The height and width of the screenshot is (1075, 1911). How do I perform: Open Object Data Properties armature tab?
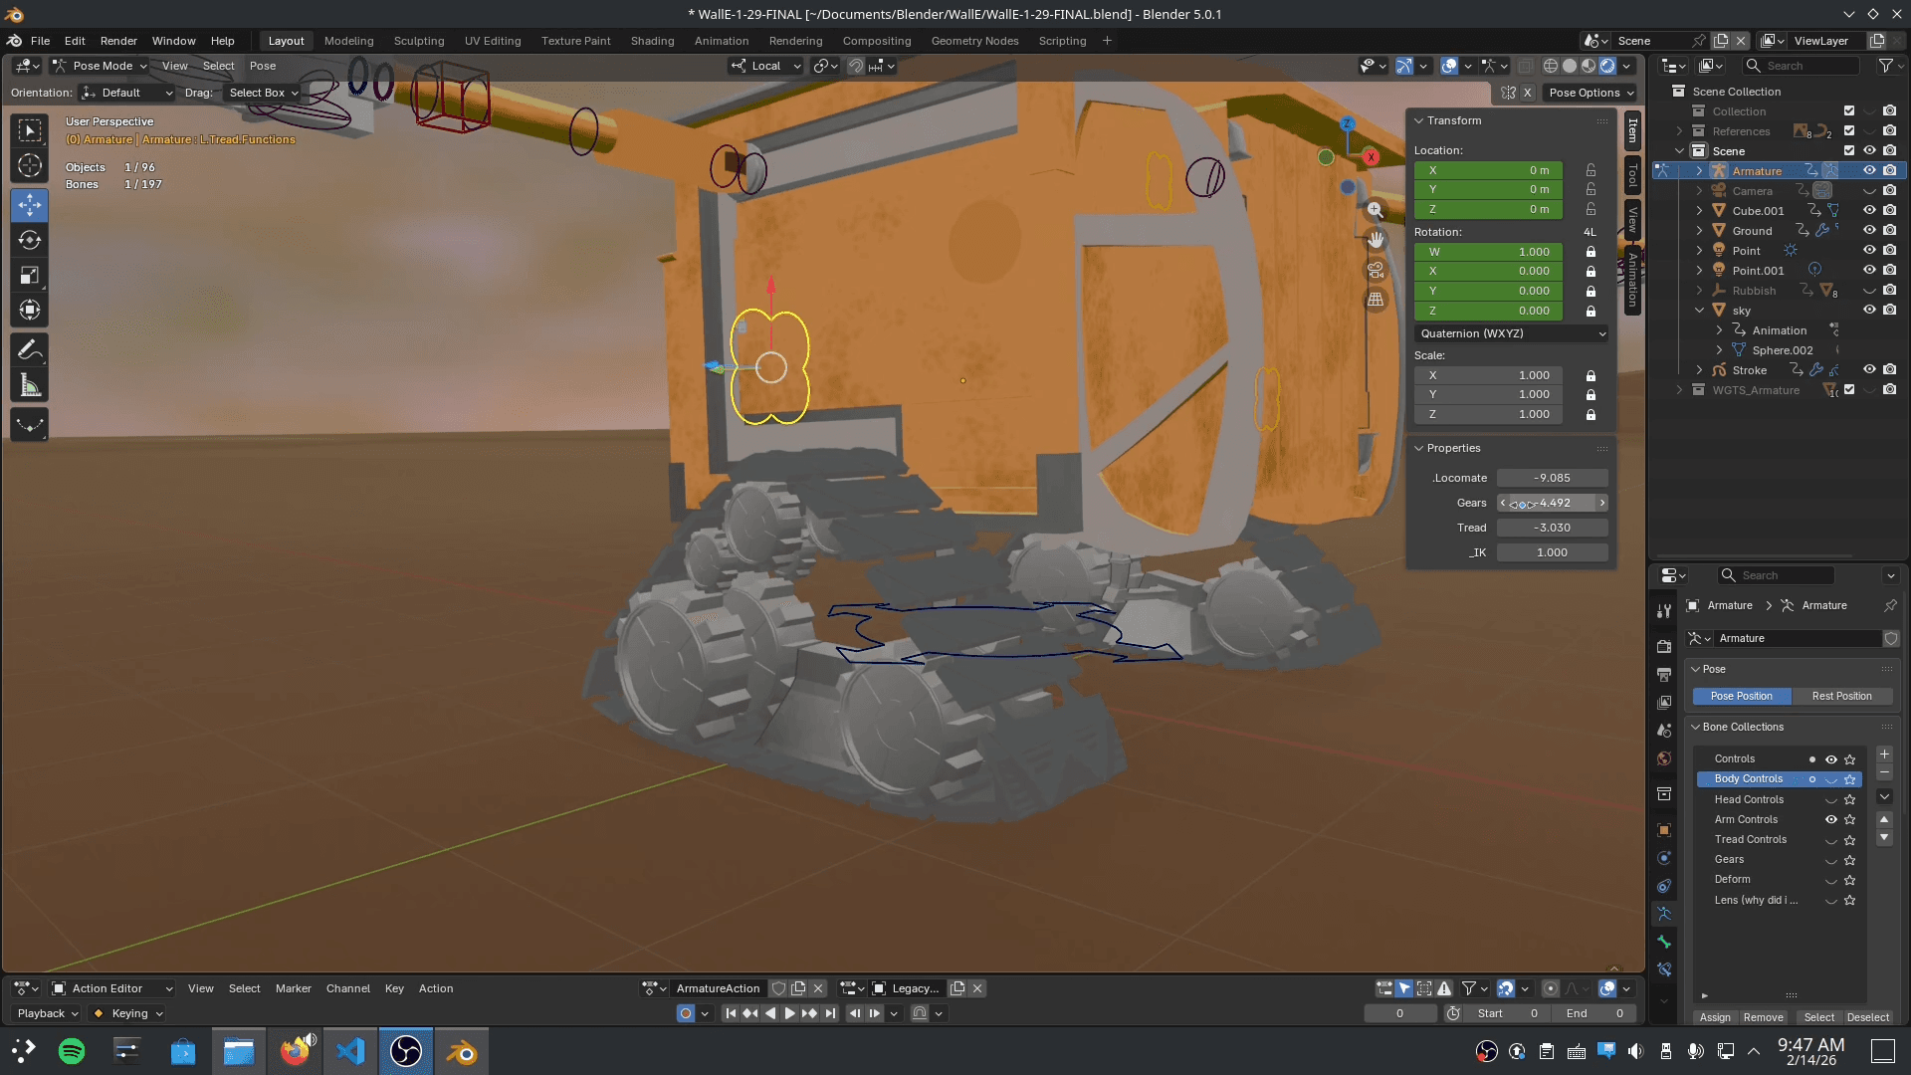1662,914
